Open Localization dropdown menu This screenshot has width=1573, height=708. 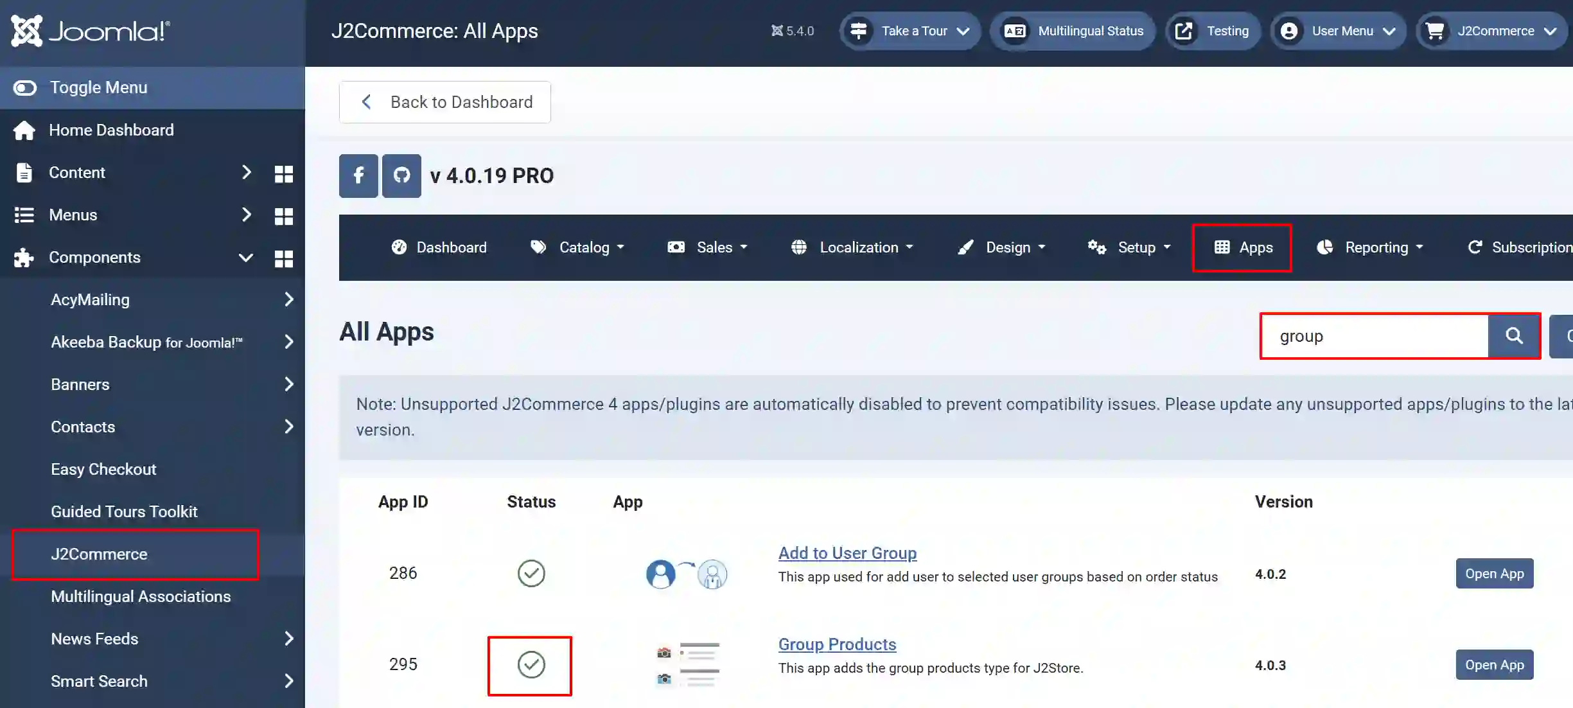[x=852, y=247]
